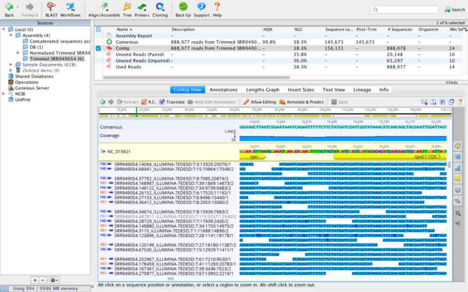Open the Graphs side tab icon
The height and width of the screenshot is (292, 468).
pos(458,168)
